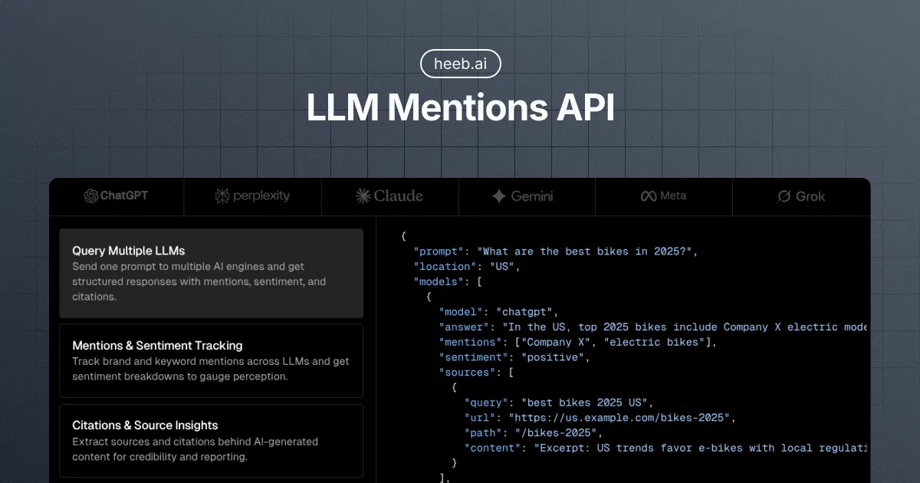Click the Grok logo icon
This screenshot has height=483, width=920.
coord(784,196)
